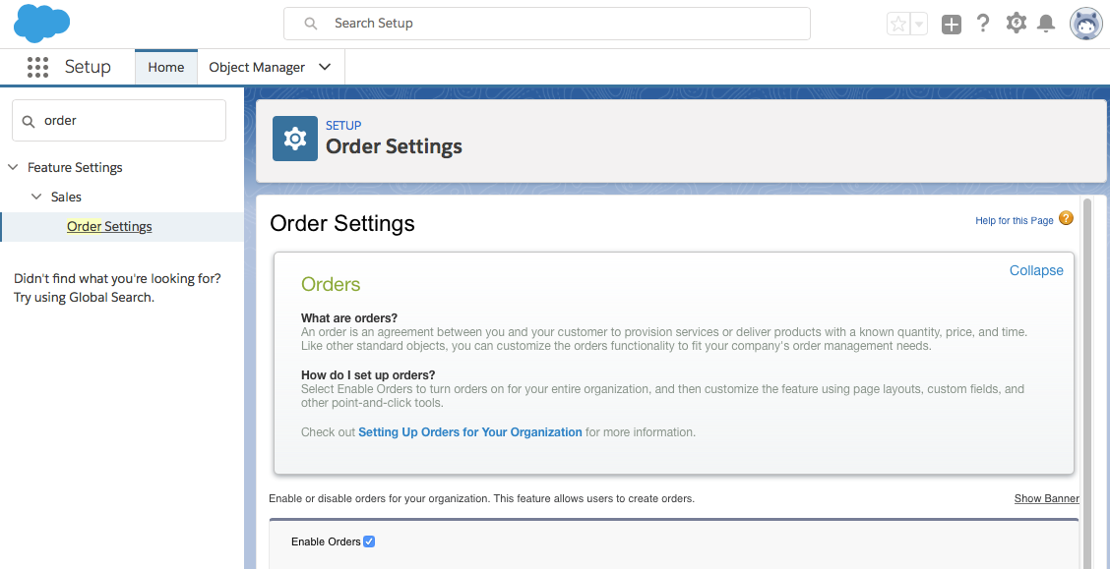Image resolution: width=1110 pixels, height=569 pixels.
Task: Click the orange help icon beside Help for this Page
Action: coord(1066,219)
